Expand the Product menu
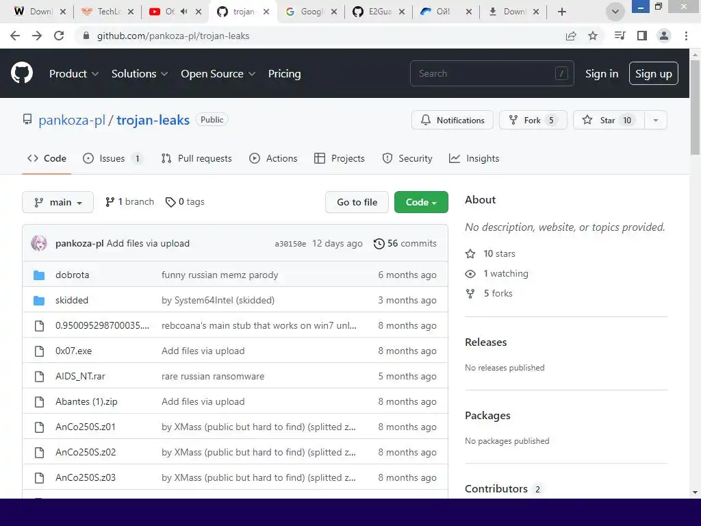The image size is (701, 526). click(74, 74)
